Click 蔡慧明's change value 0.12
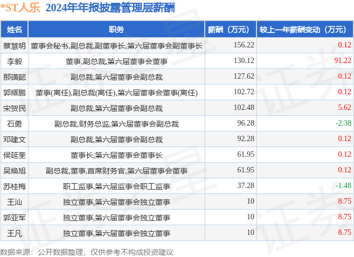 point(344,45)
